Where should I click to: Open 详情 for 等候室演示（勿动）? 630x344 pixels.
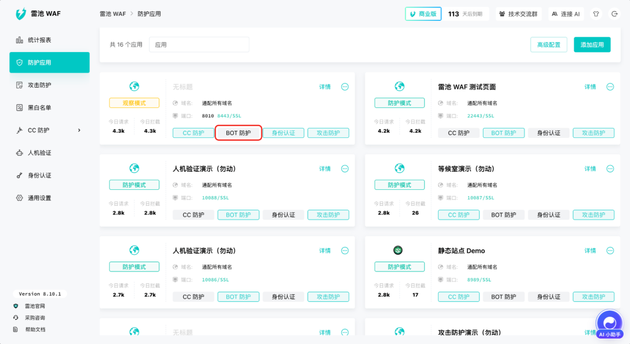pyautogui.click(x=590, y=169)
